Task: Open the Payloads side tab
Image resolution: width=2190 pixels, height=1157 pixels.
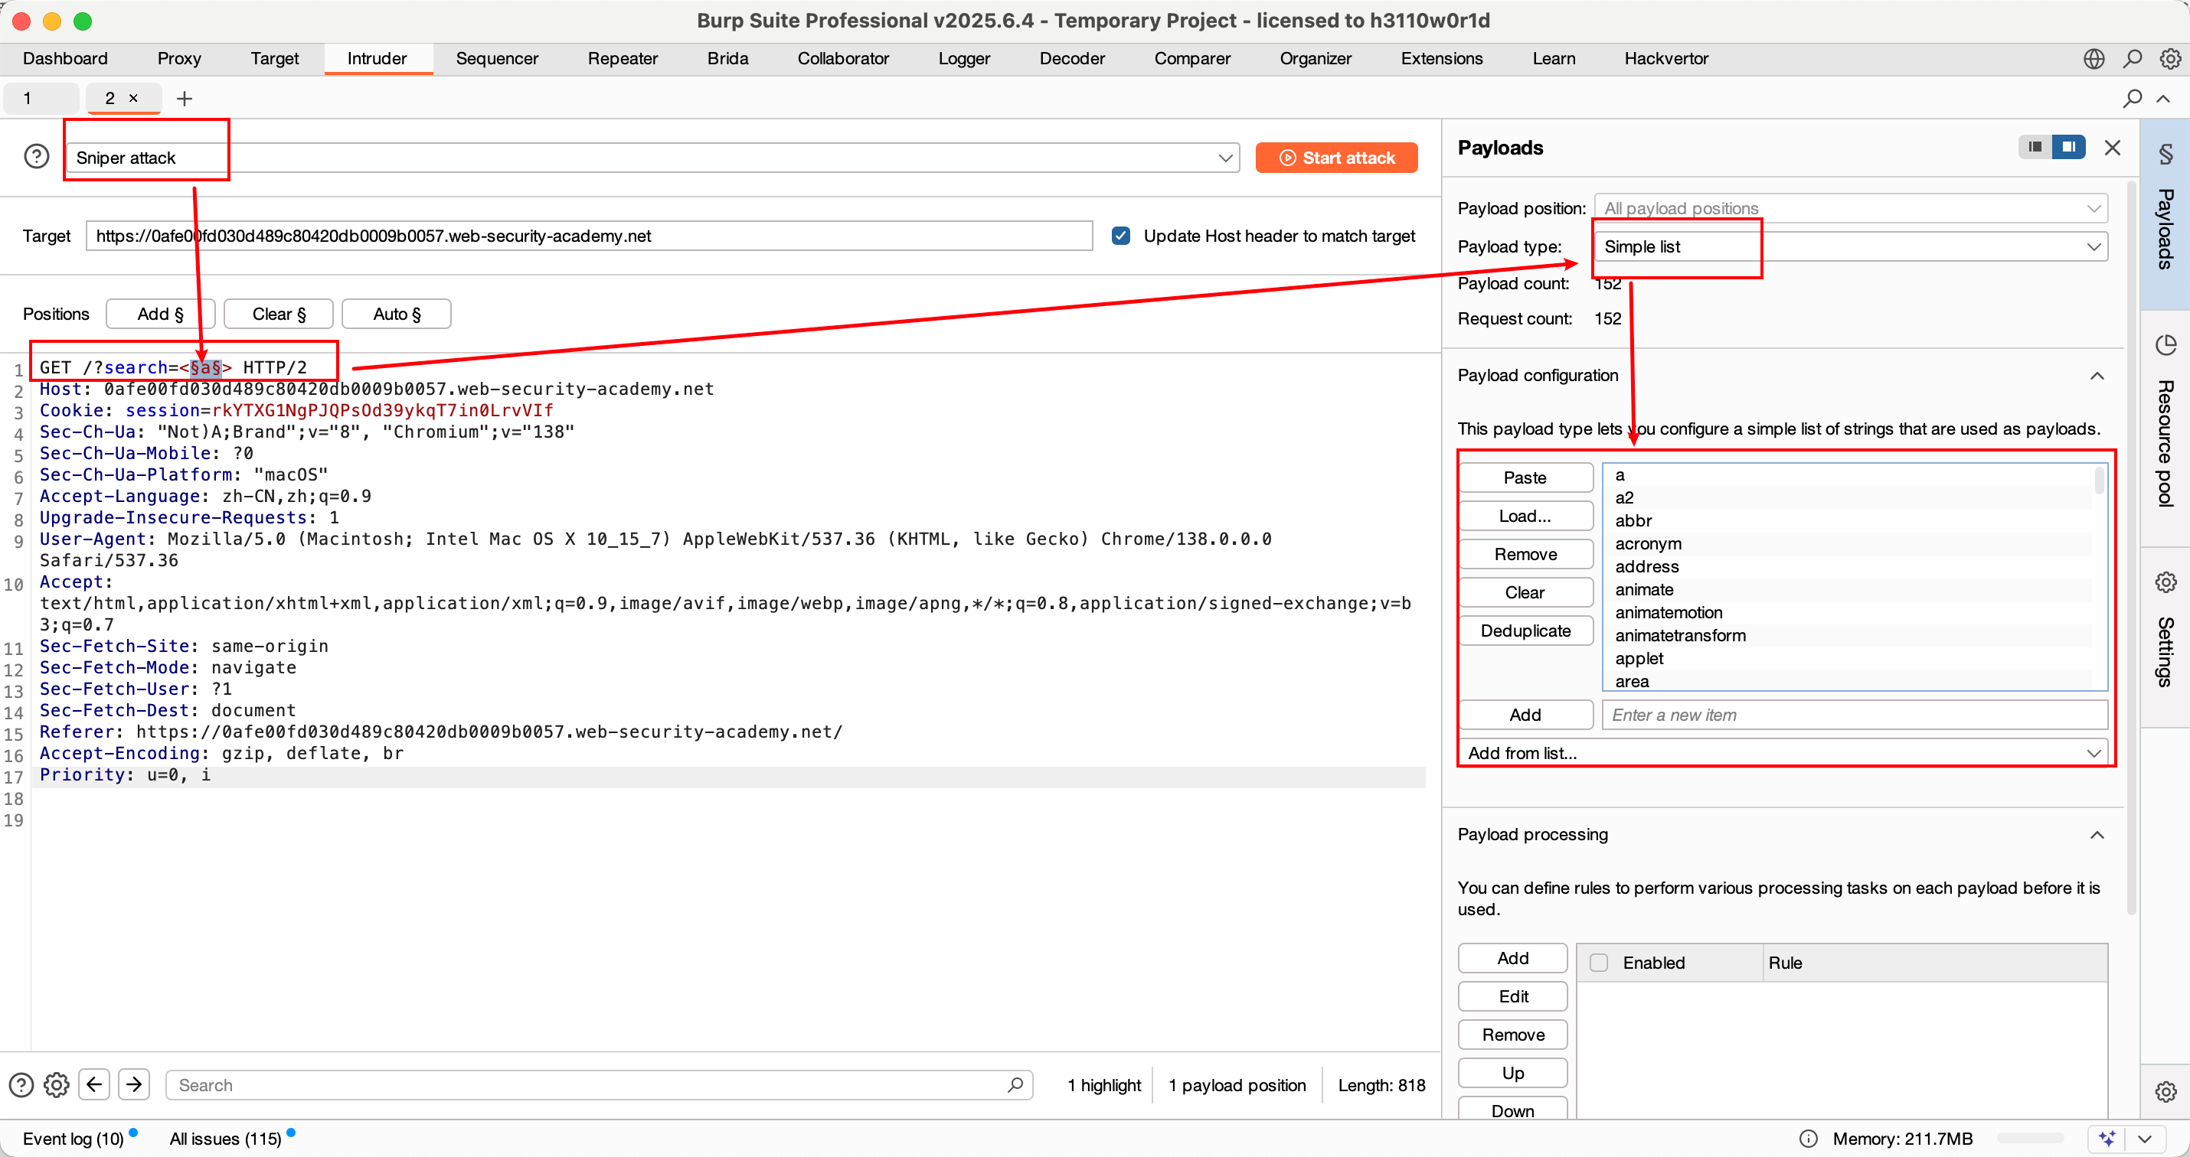Action: point(2165,213)
